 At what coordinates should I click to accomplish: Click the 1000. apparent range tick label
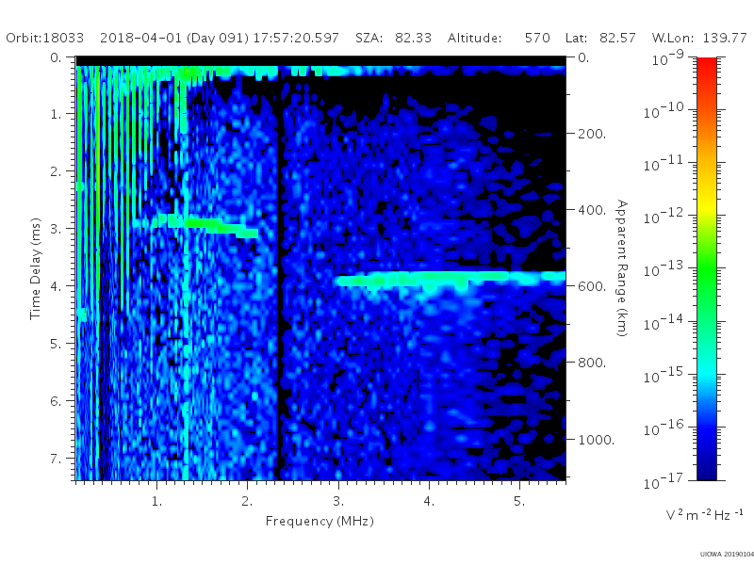(x=597, y=440)
